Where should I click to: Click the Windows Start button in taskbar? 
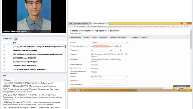[70, 90]
